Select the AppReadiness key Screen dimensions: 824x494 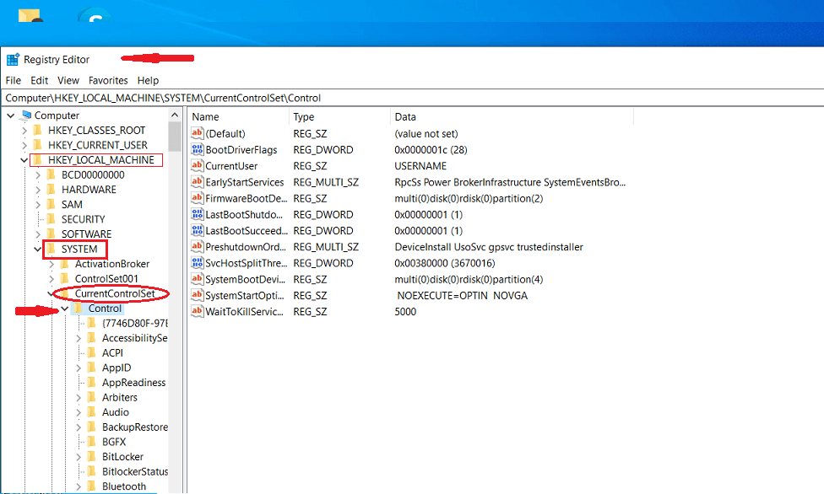point(133,383)
